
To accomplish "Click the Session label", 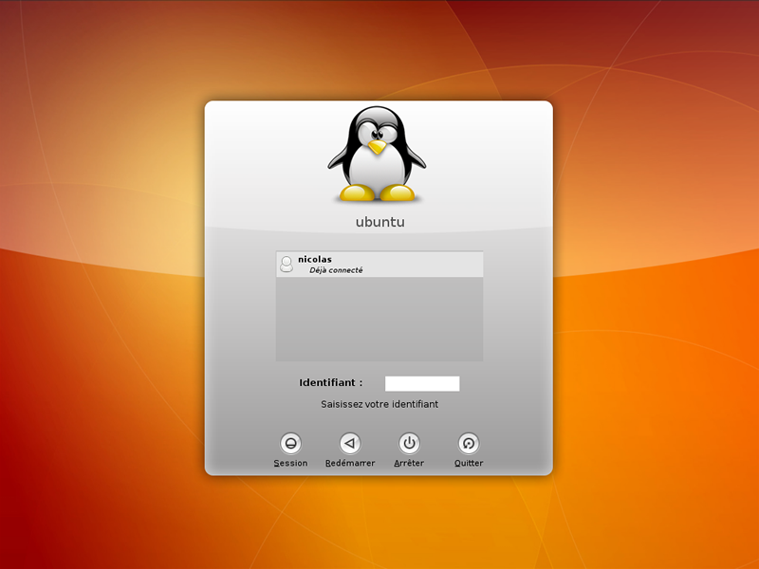I will pyautogui.click(x=290, y=463).
